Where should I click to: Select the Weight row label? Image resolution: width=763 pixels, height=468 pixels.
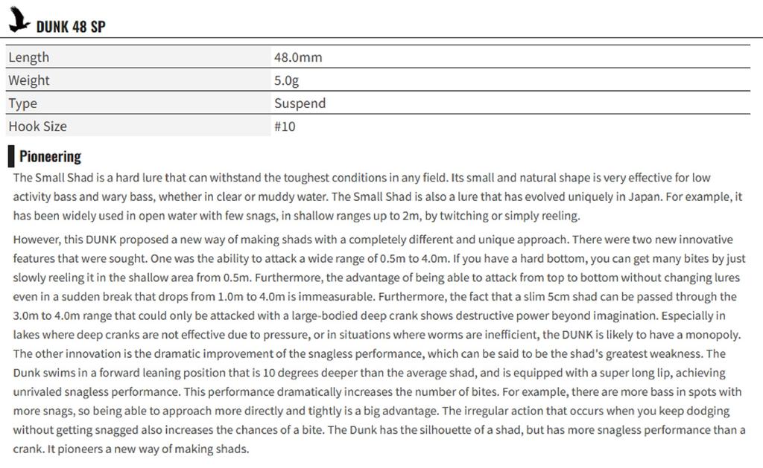29,80
